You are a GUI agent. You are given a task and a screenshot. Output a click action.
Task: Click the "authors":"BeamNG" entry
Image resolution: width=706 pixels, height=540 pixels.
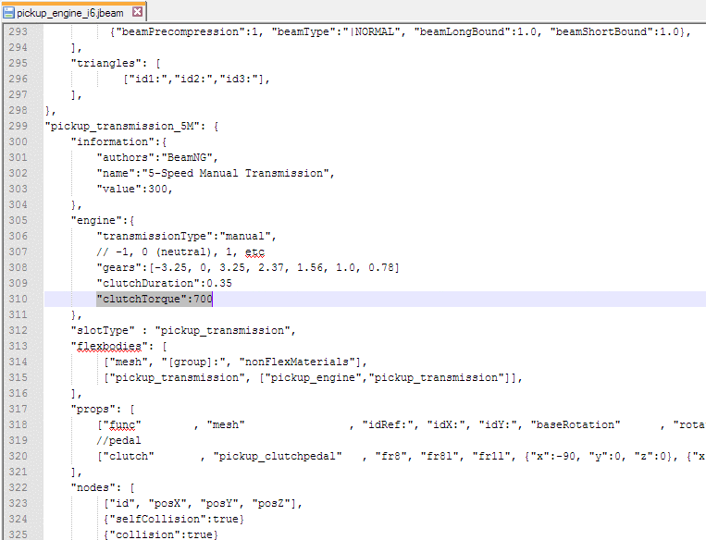(157, 157)
